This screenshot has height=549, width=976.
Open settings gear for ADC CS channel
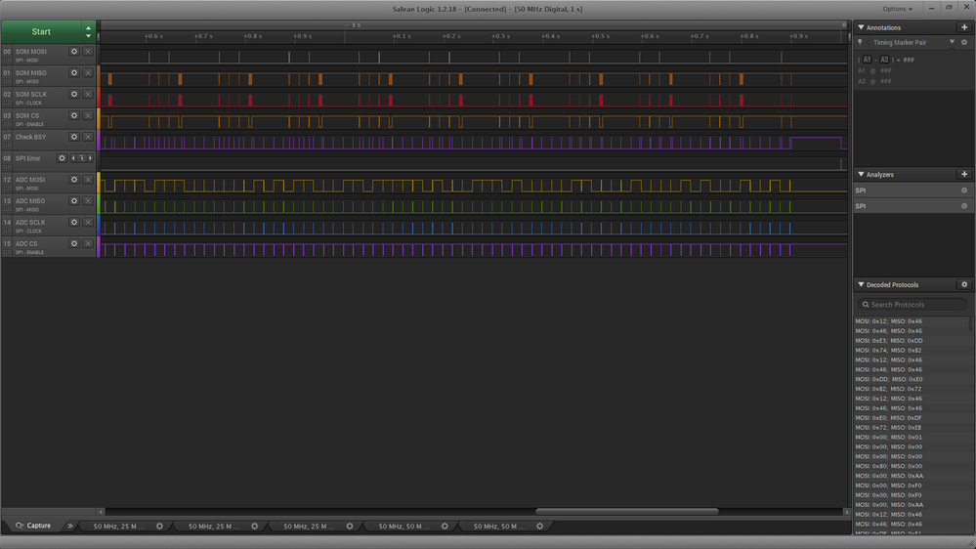click(74, 243)
